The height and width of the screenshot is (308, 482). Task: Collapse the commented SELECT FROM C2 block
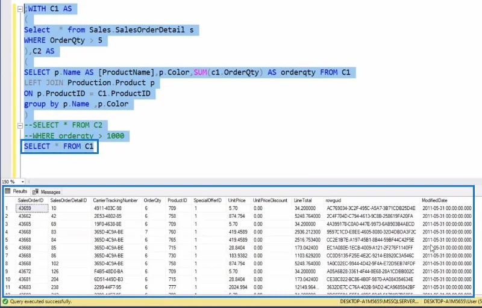pos(20,126)
